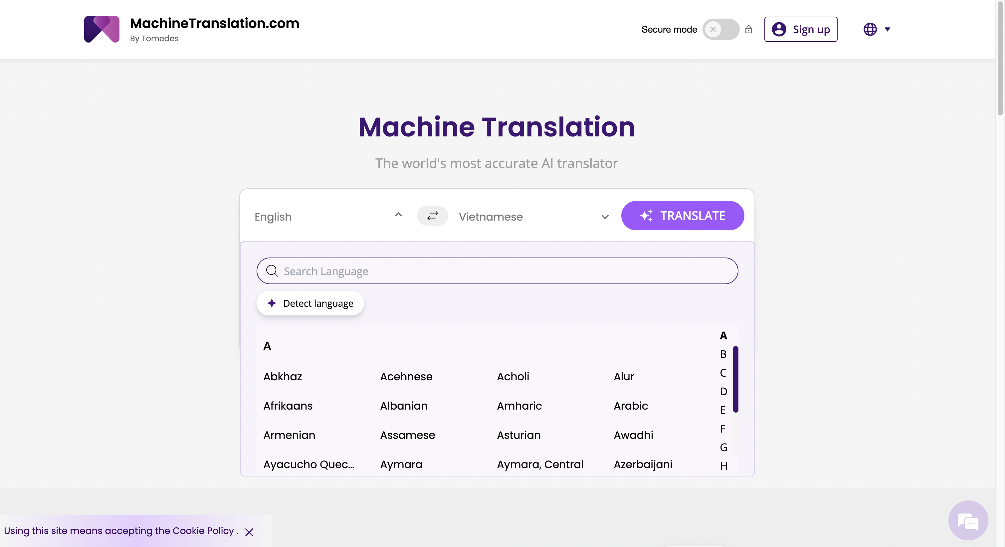Click the language list purple scrollbar
1005x547 pixels.
[735, 379]
